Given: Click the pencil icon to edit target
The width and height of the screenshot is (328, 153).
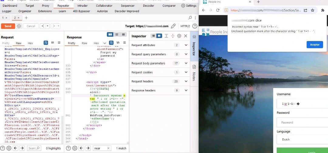Looking at the screenshot, I should click(x=173, y=26).
